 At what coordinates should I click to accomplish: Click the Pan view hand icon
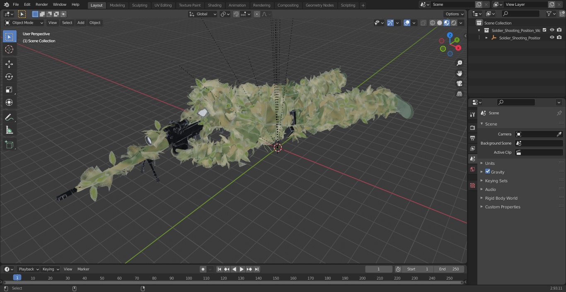(459, 73)
